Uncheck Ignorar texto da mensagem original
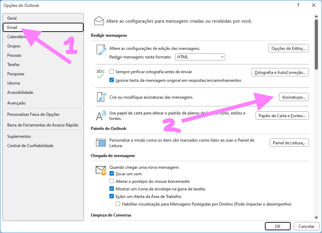322x233 pixels. pos(112,80)
